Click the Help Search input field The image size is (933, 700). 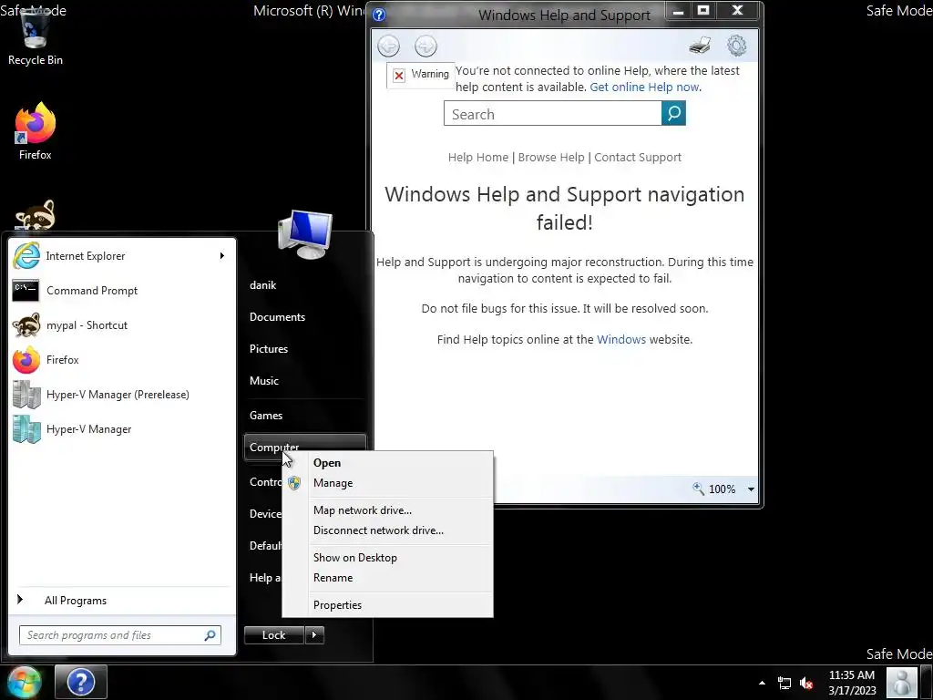click(x=553, y=113)
